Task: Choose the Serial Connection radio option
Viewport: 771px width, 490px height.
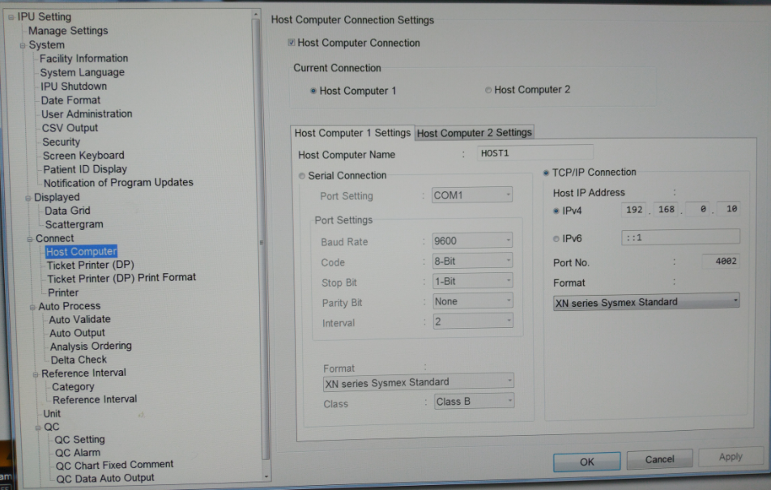Action: (x=302, y=176)
